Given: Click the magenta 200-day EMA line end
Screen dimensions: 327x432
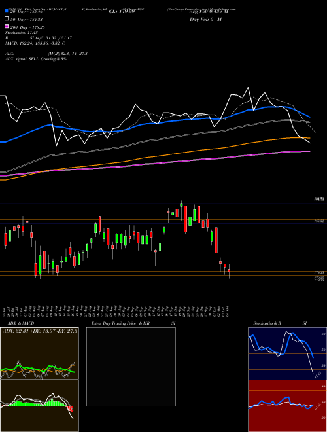Looking at the screenshot, I should click(309, 151).
